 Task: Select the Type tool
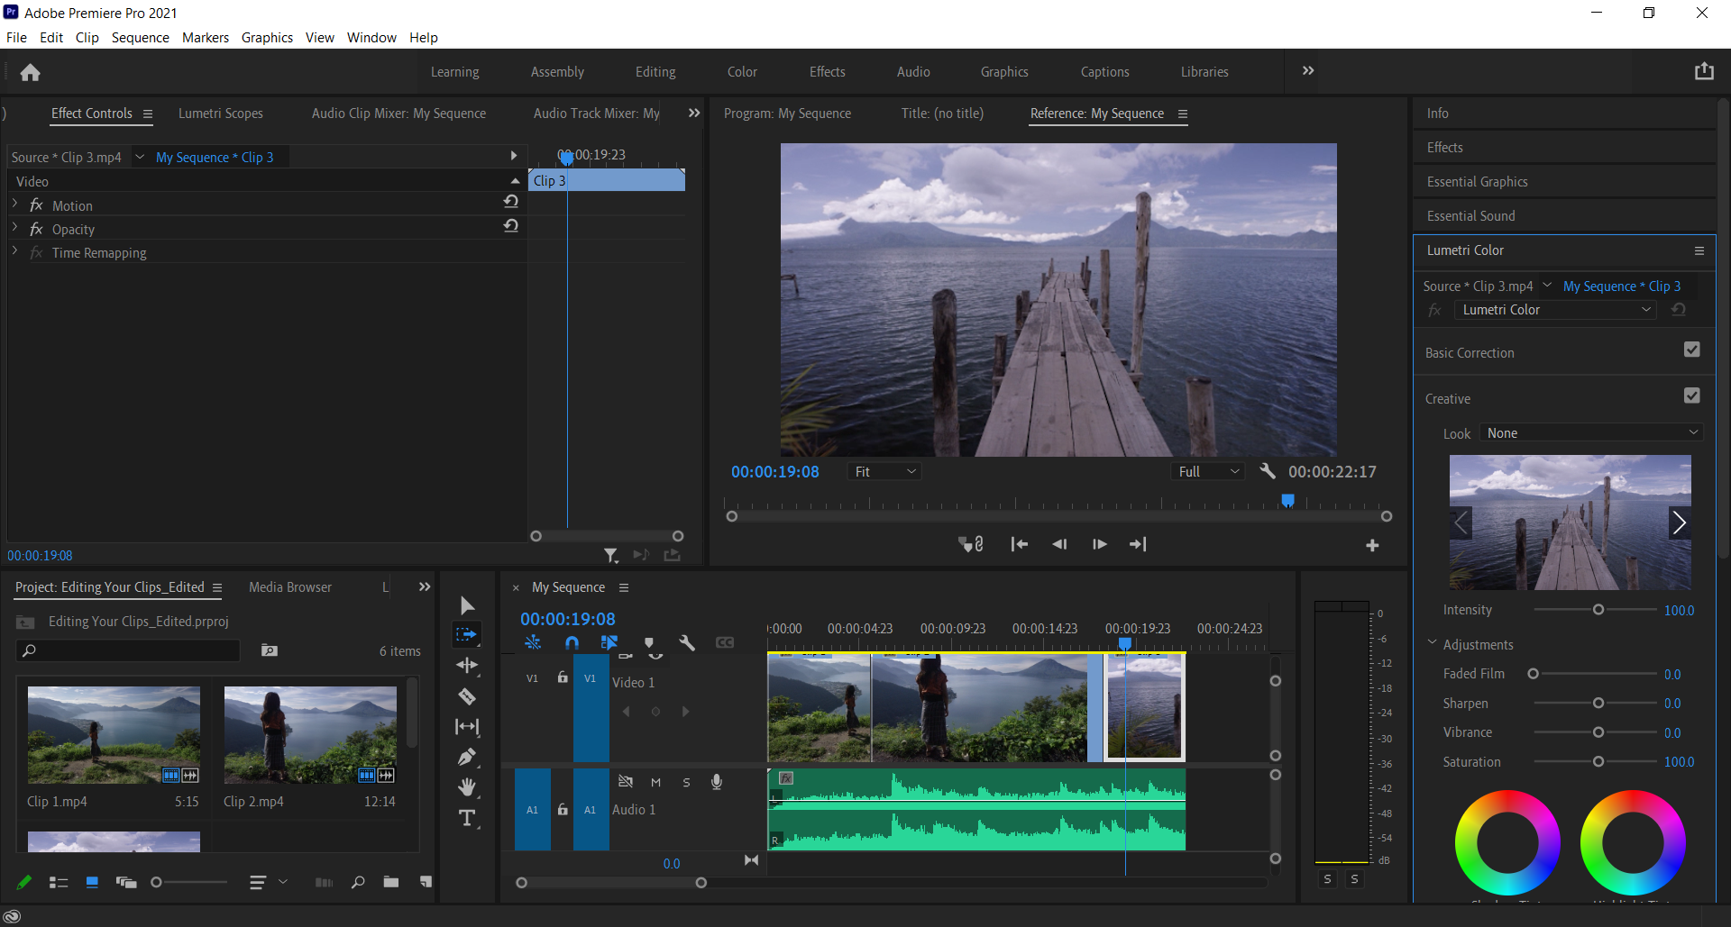click(466, 818)
